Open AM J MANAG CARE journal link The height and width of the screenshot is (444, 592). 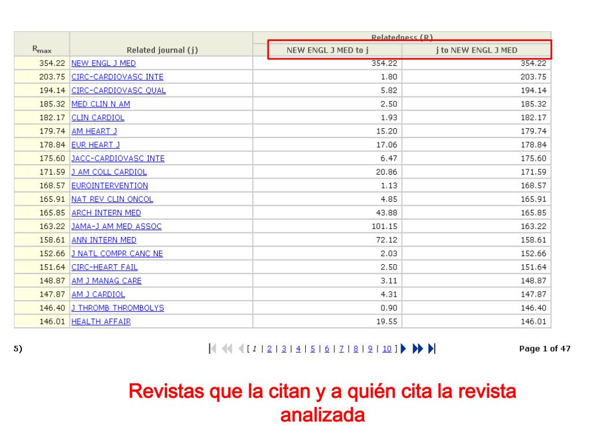click(x=106, y=281)
